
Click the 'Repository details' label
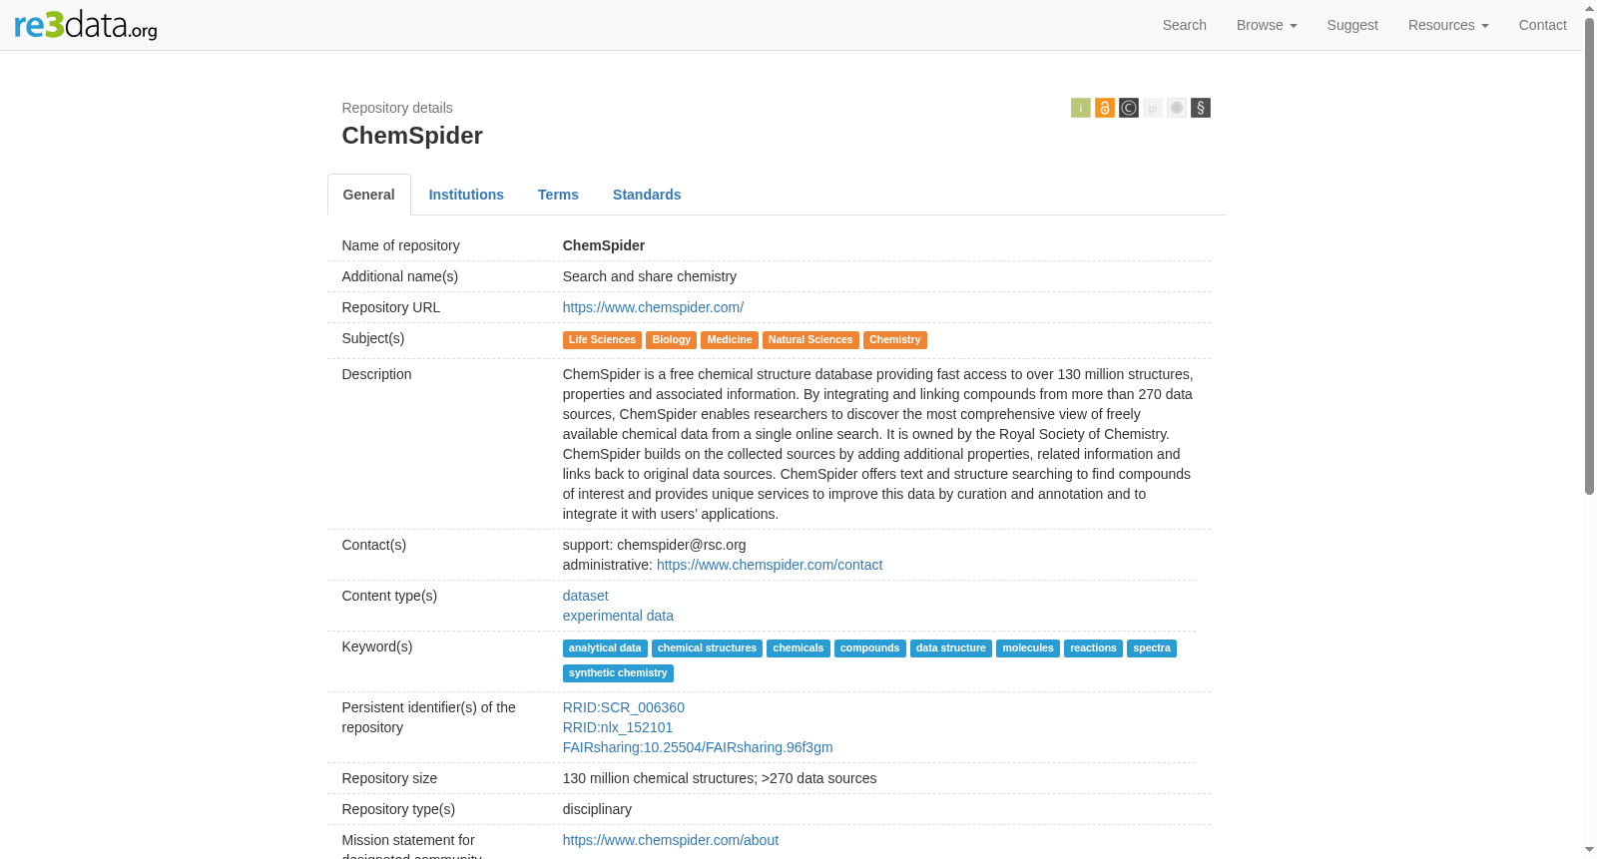click(x=397, y=108)
